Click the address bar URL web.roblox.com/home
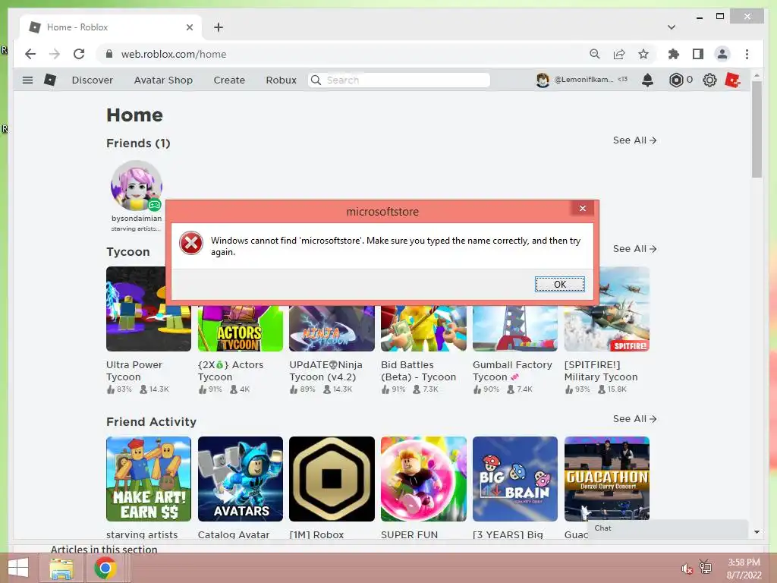 pyautogui.click(x=174, y=54)
